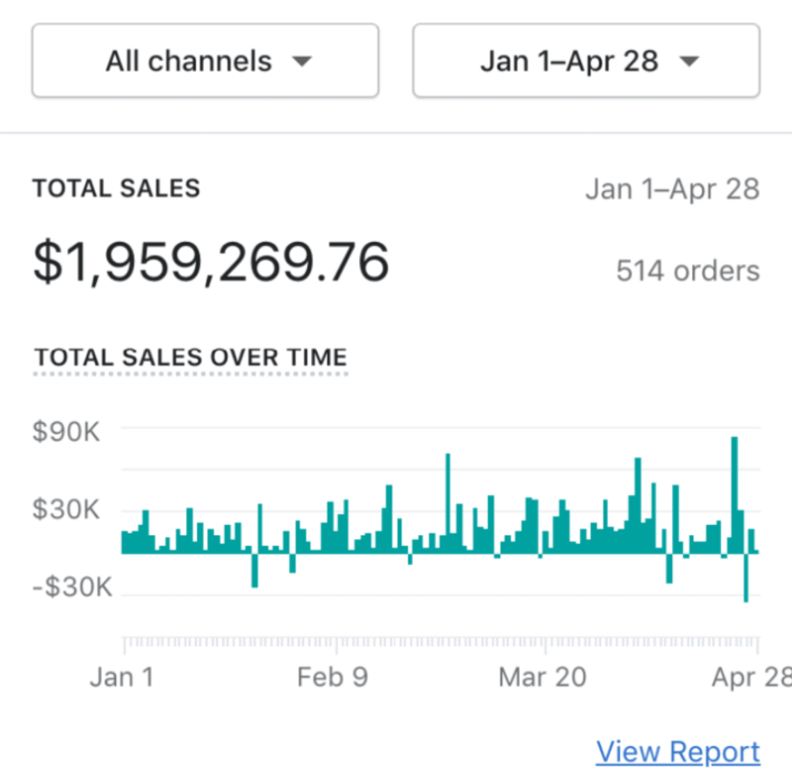This screenshot has width=792, height=777.
Task: Select the Feb 9 x-axis date label
Action: coord(333,677)
